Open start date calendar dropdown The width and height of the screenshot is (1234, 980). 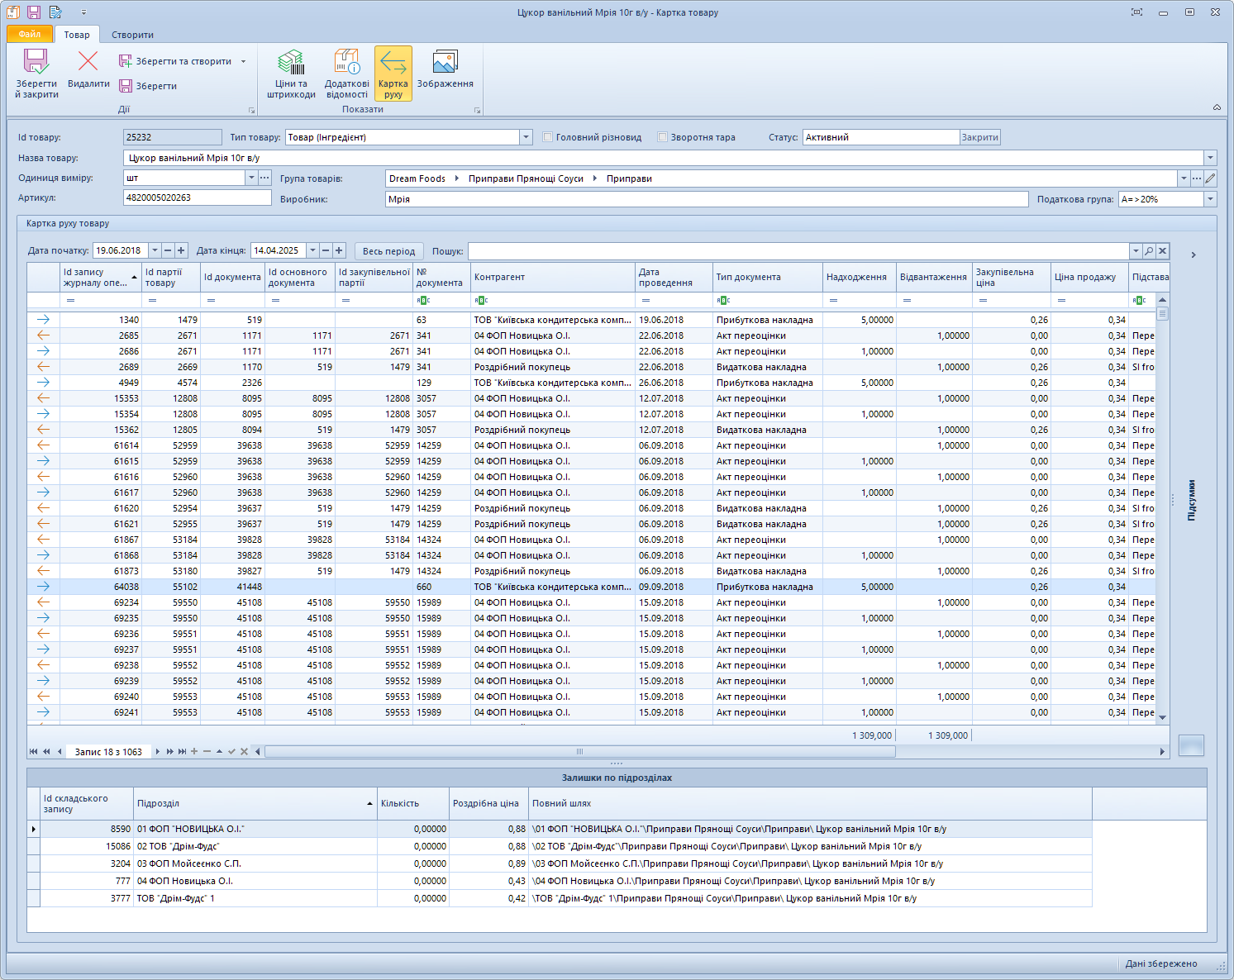tap(154, 251)
